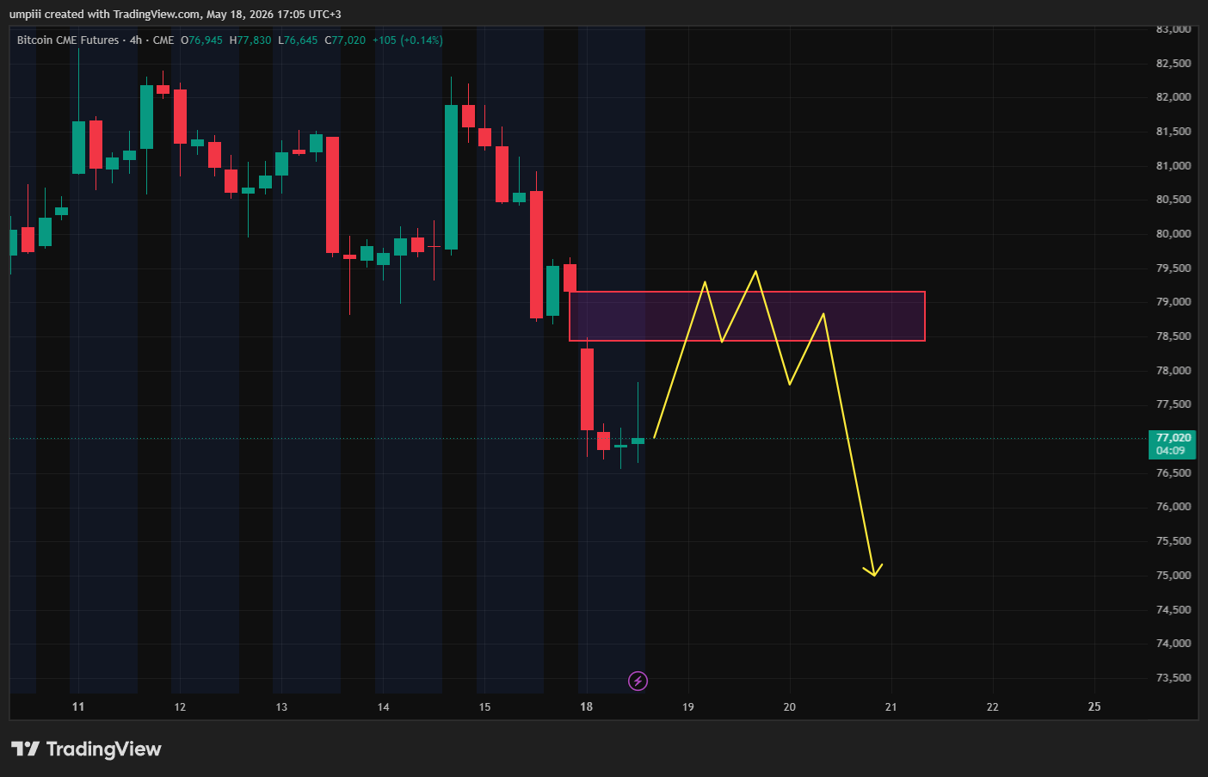Click the 76,500 price axis label
Viewport: 1208px width, 777px height.
tap(1174, 473)
